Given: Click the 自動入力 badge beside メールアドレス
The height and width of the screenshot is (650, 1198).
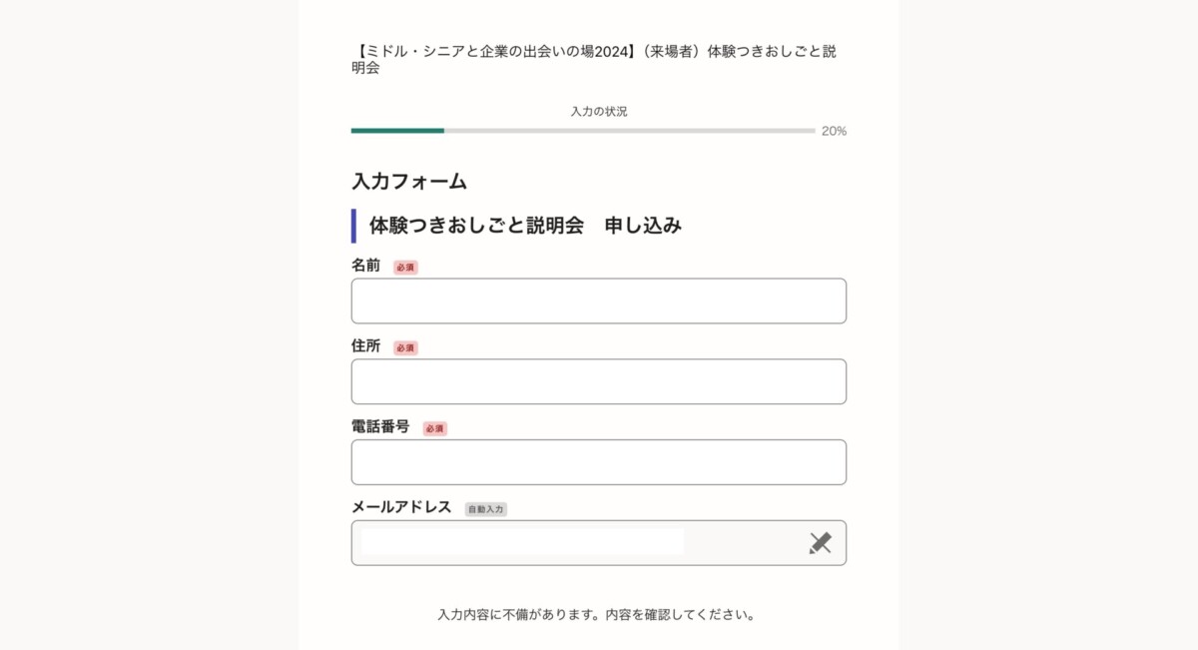Looking at the screenshot, I should click(x=486, y=509).
